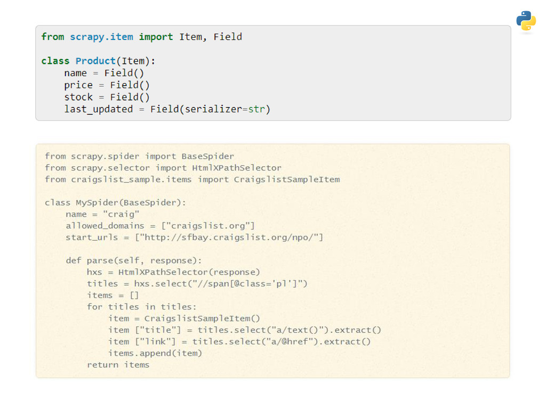This screenshot has width=546, height=409.
Task: Click the 'return items' line
Action: pos(118,365)
